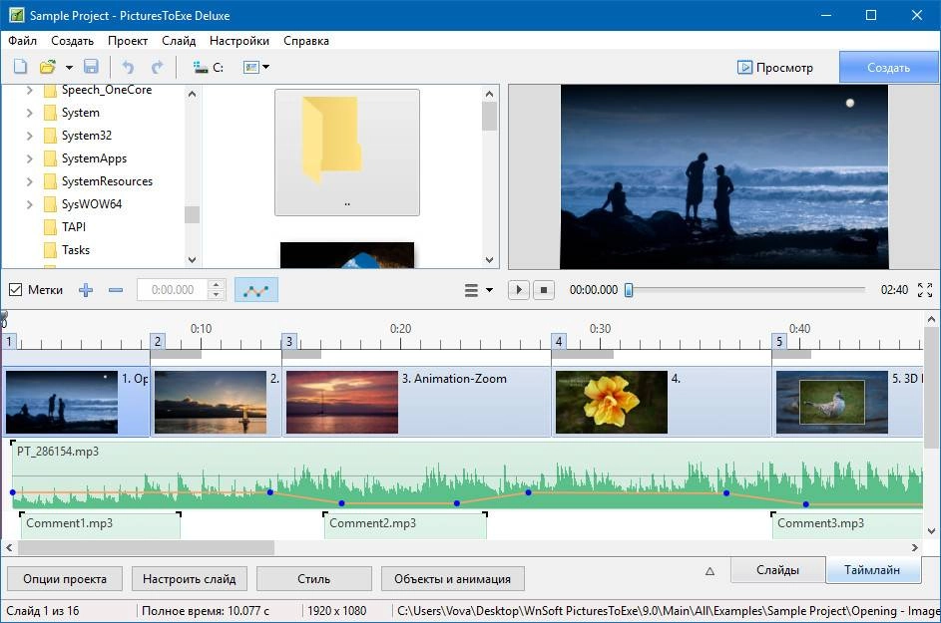941x623 pixels.
Task: Switch to the Слайды view tab
Action: click(777, 569)
